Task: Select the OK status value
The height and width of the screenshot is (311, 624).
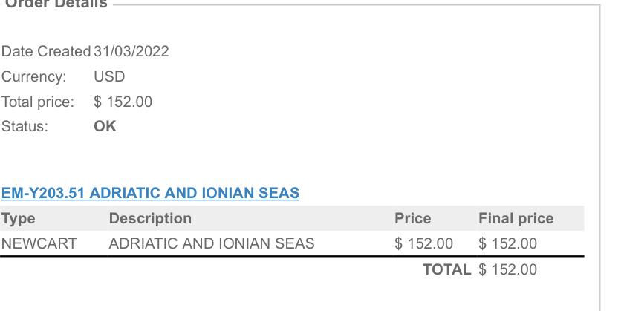Action: [x=105, y=126]
